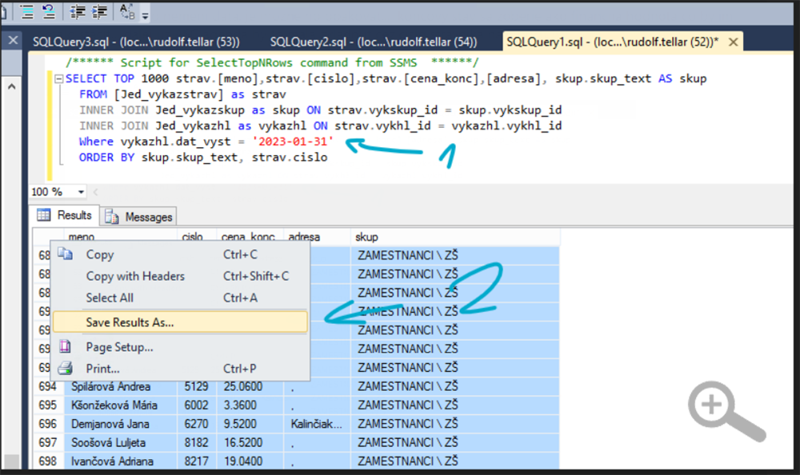Click the decrease indent toolbar icon

pos(78,11)
